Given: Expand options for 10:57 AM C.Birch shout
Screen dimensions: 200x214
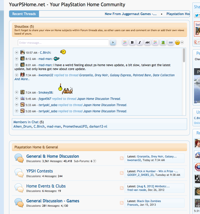Looking at the screenshot, I should click(17, 52).
